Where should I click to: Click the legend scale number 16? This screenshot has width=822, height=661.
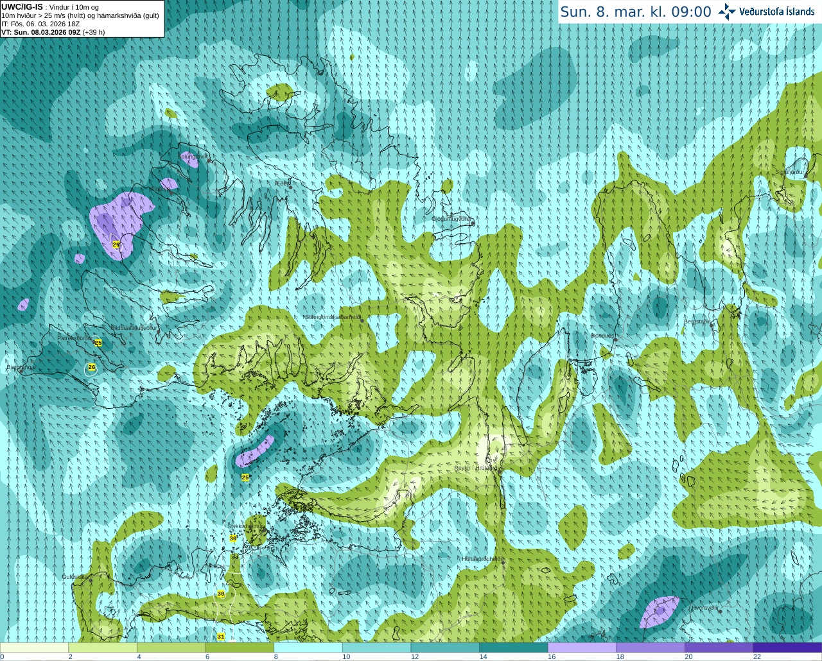pos(552,657)
